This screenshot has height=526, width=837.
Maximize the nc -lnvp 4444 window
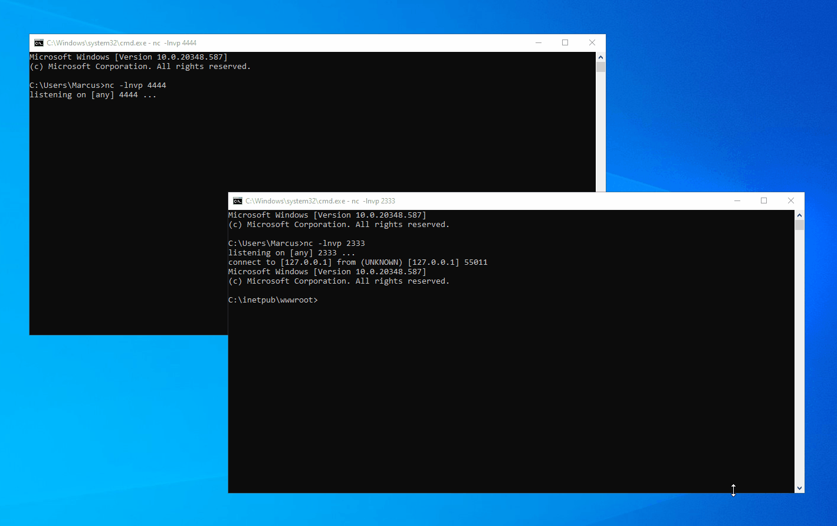point(565,43)
